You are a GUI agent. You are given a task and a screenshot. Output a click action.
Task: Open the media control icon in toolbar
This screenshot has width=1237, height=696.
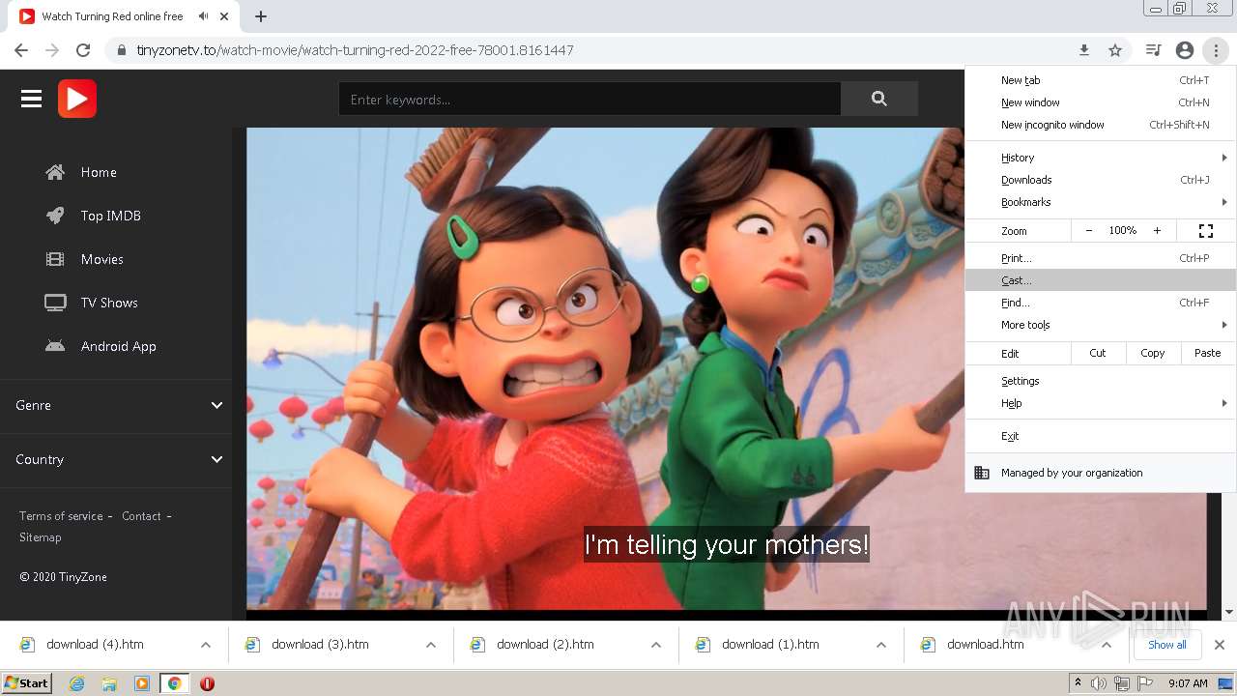[1153, 50]
